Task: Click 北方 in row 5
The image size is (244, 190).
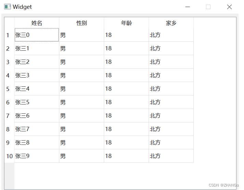Action: (171, 89)
